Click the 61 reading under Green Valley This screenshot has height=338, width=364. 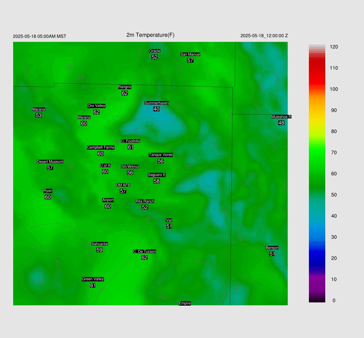pos(93,285)
